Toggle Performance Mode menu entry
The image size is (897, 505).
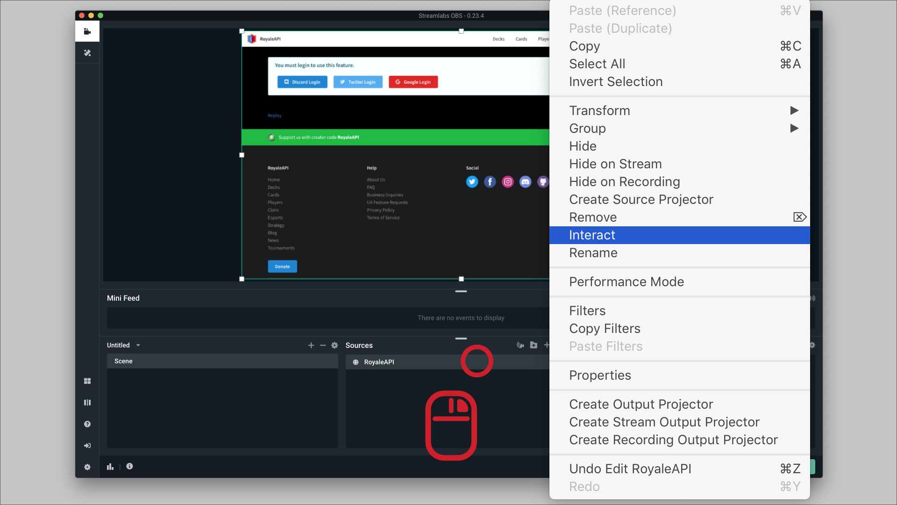[680, 281]
